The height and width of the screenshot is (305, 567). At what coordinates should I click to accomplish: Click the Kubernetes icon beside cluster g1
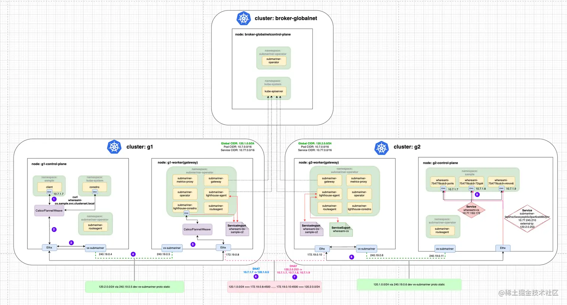(114, 147)
